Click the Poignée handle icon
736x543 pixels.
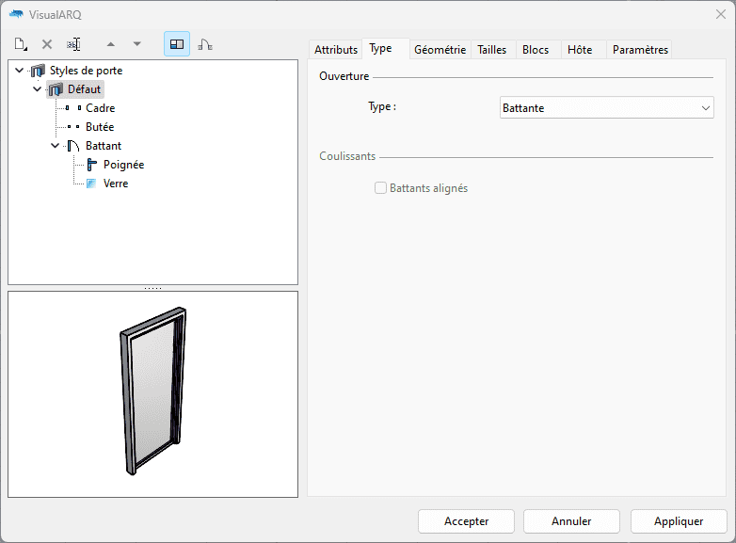coord(91,165)
